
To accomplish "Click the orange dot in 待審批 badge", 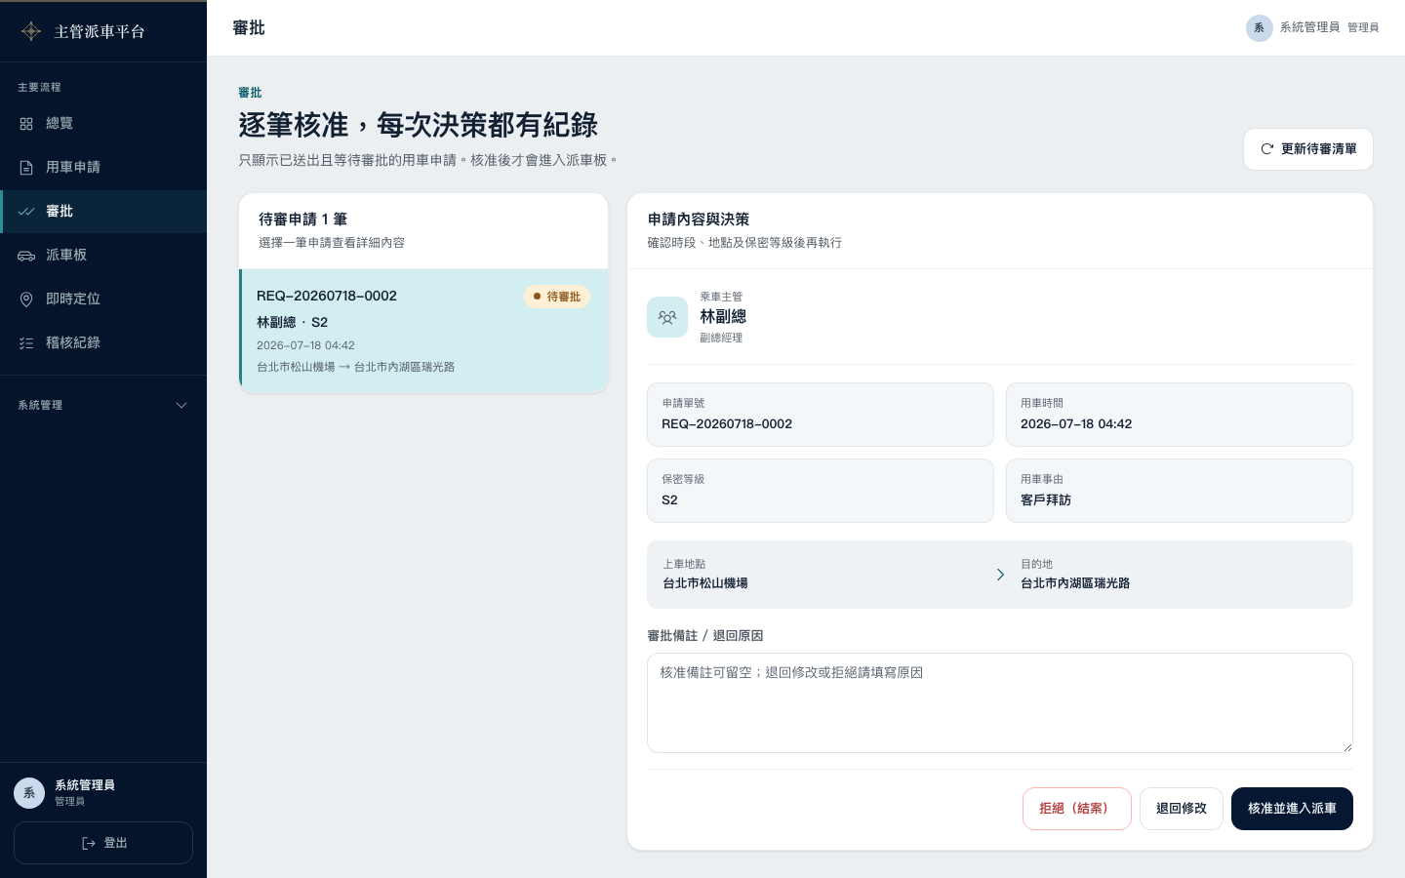I will coord(537,297).
